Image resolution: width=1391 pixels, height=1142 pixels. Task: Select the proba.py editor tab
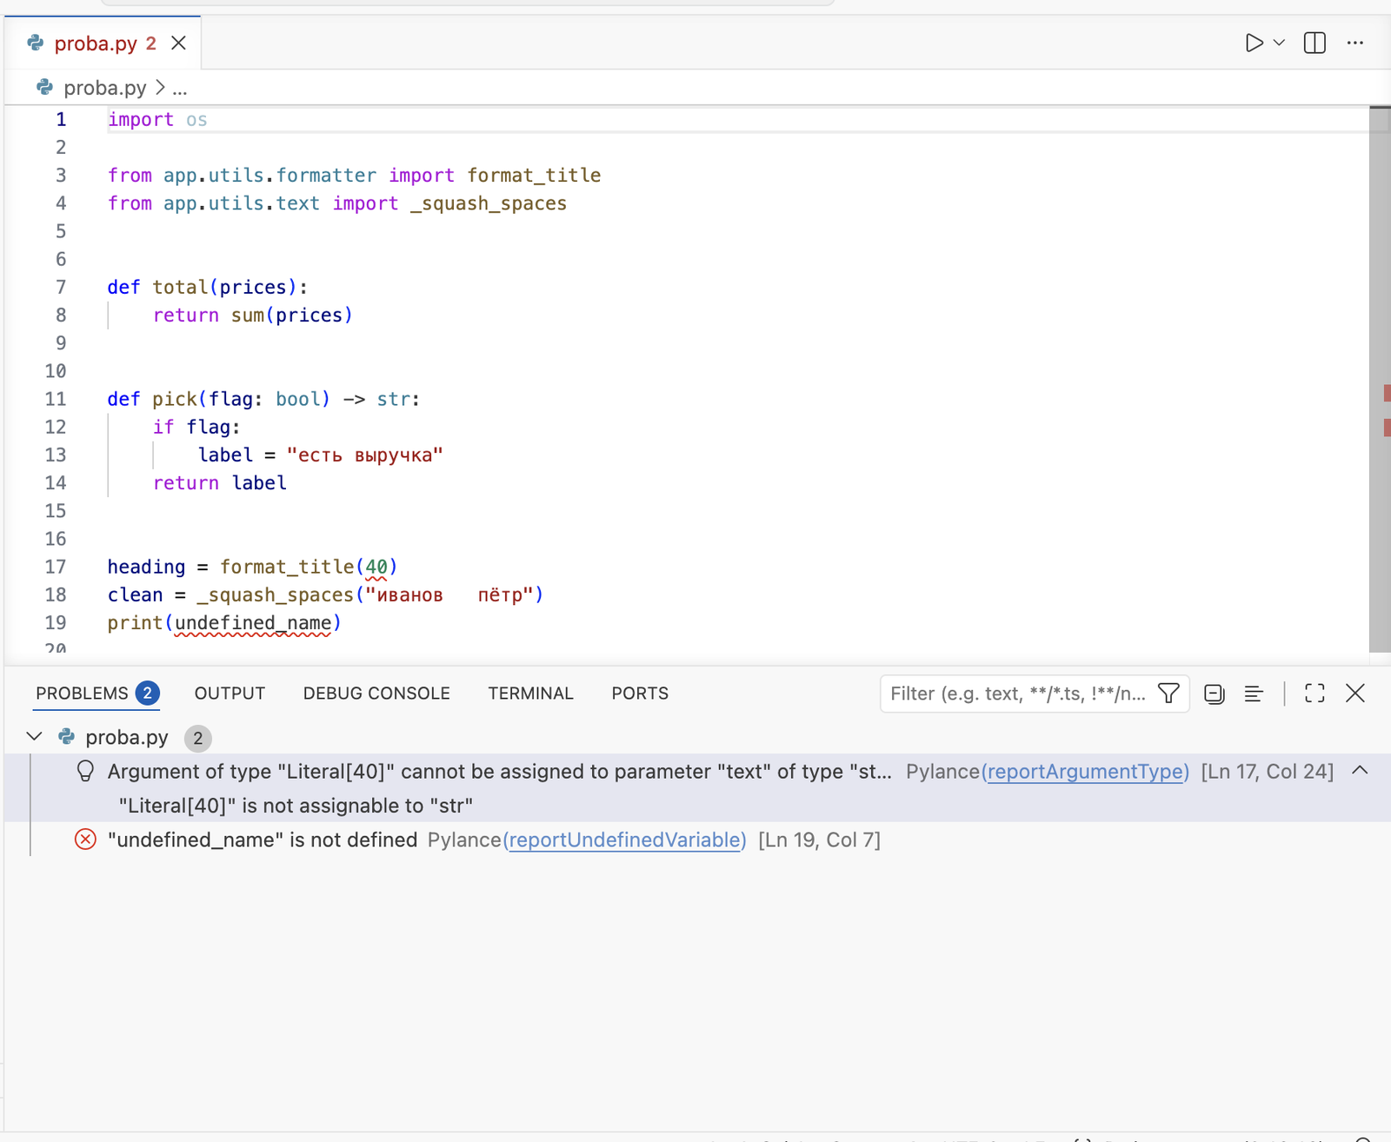click(x=103, y=43)
